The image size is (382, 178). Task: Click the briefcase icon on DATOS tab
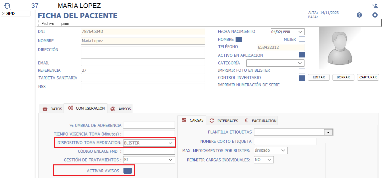pyautogui.click(x=45, y=109)
